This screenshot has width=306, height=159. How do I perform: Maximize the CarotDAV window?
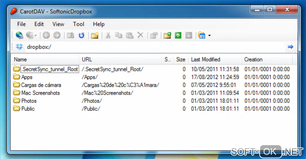point(270,10)
